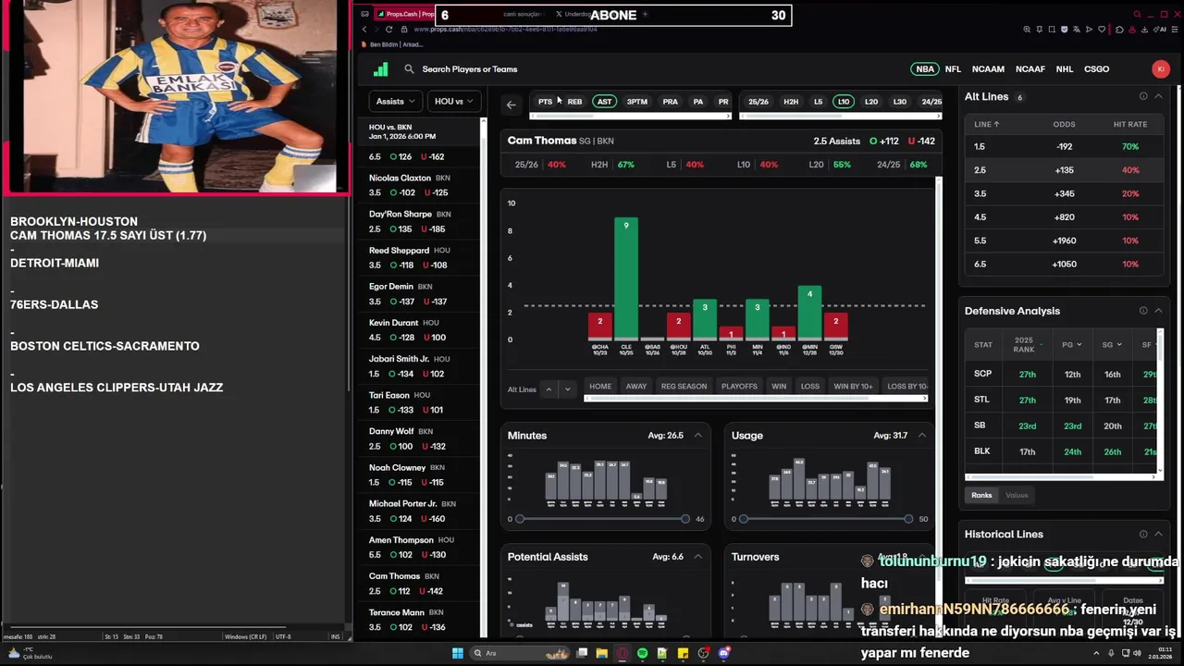
Task: Switch to NCAAM league tab
Action: 988,69
